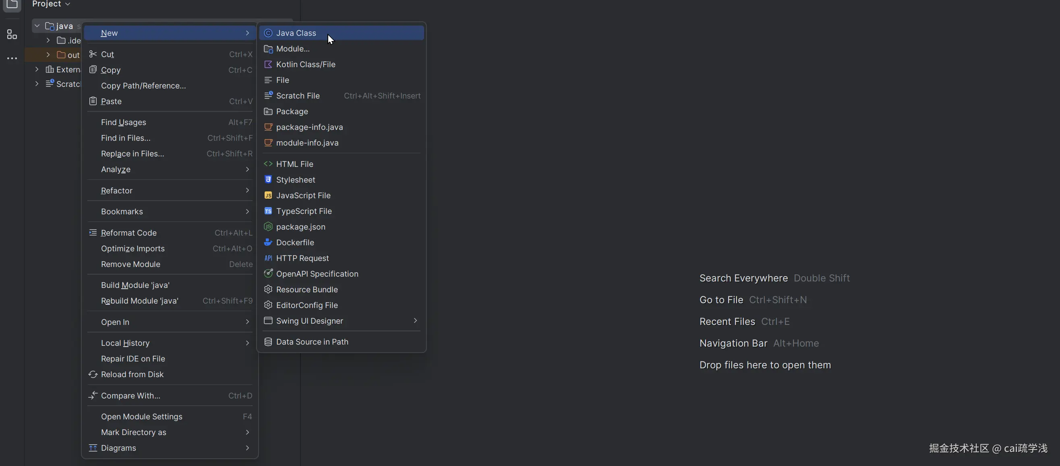Image resolution: width=1060 pixels, height=466 pixels.
Task: Click the More tool windows ellipsis icon
Action: tap(12, 58)
